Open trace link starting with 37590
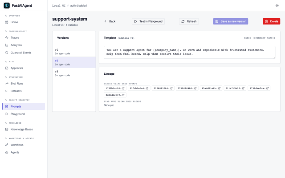Image resolution: width=285 pixels, height=178 pixels. [187, 88]
